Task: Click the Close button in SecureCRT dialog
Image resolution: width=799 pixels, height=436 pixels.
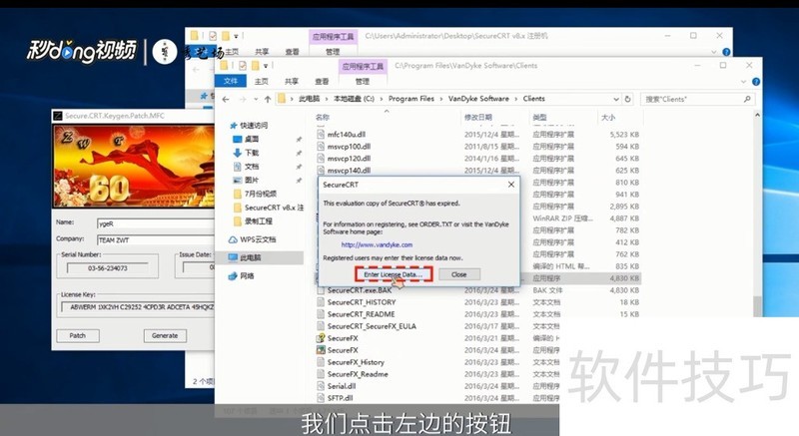Action: click(458, 274)
